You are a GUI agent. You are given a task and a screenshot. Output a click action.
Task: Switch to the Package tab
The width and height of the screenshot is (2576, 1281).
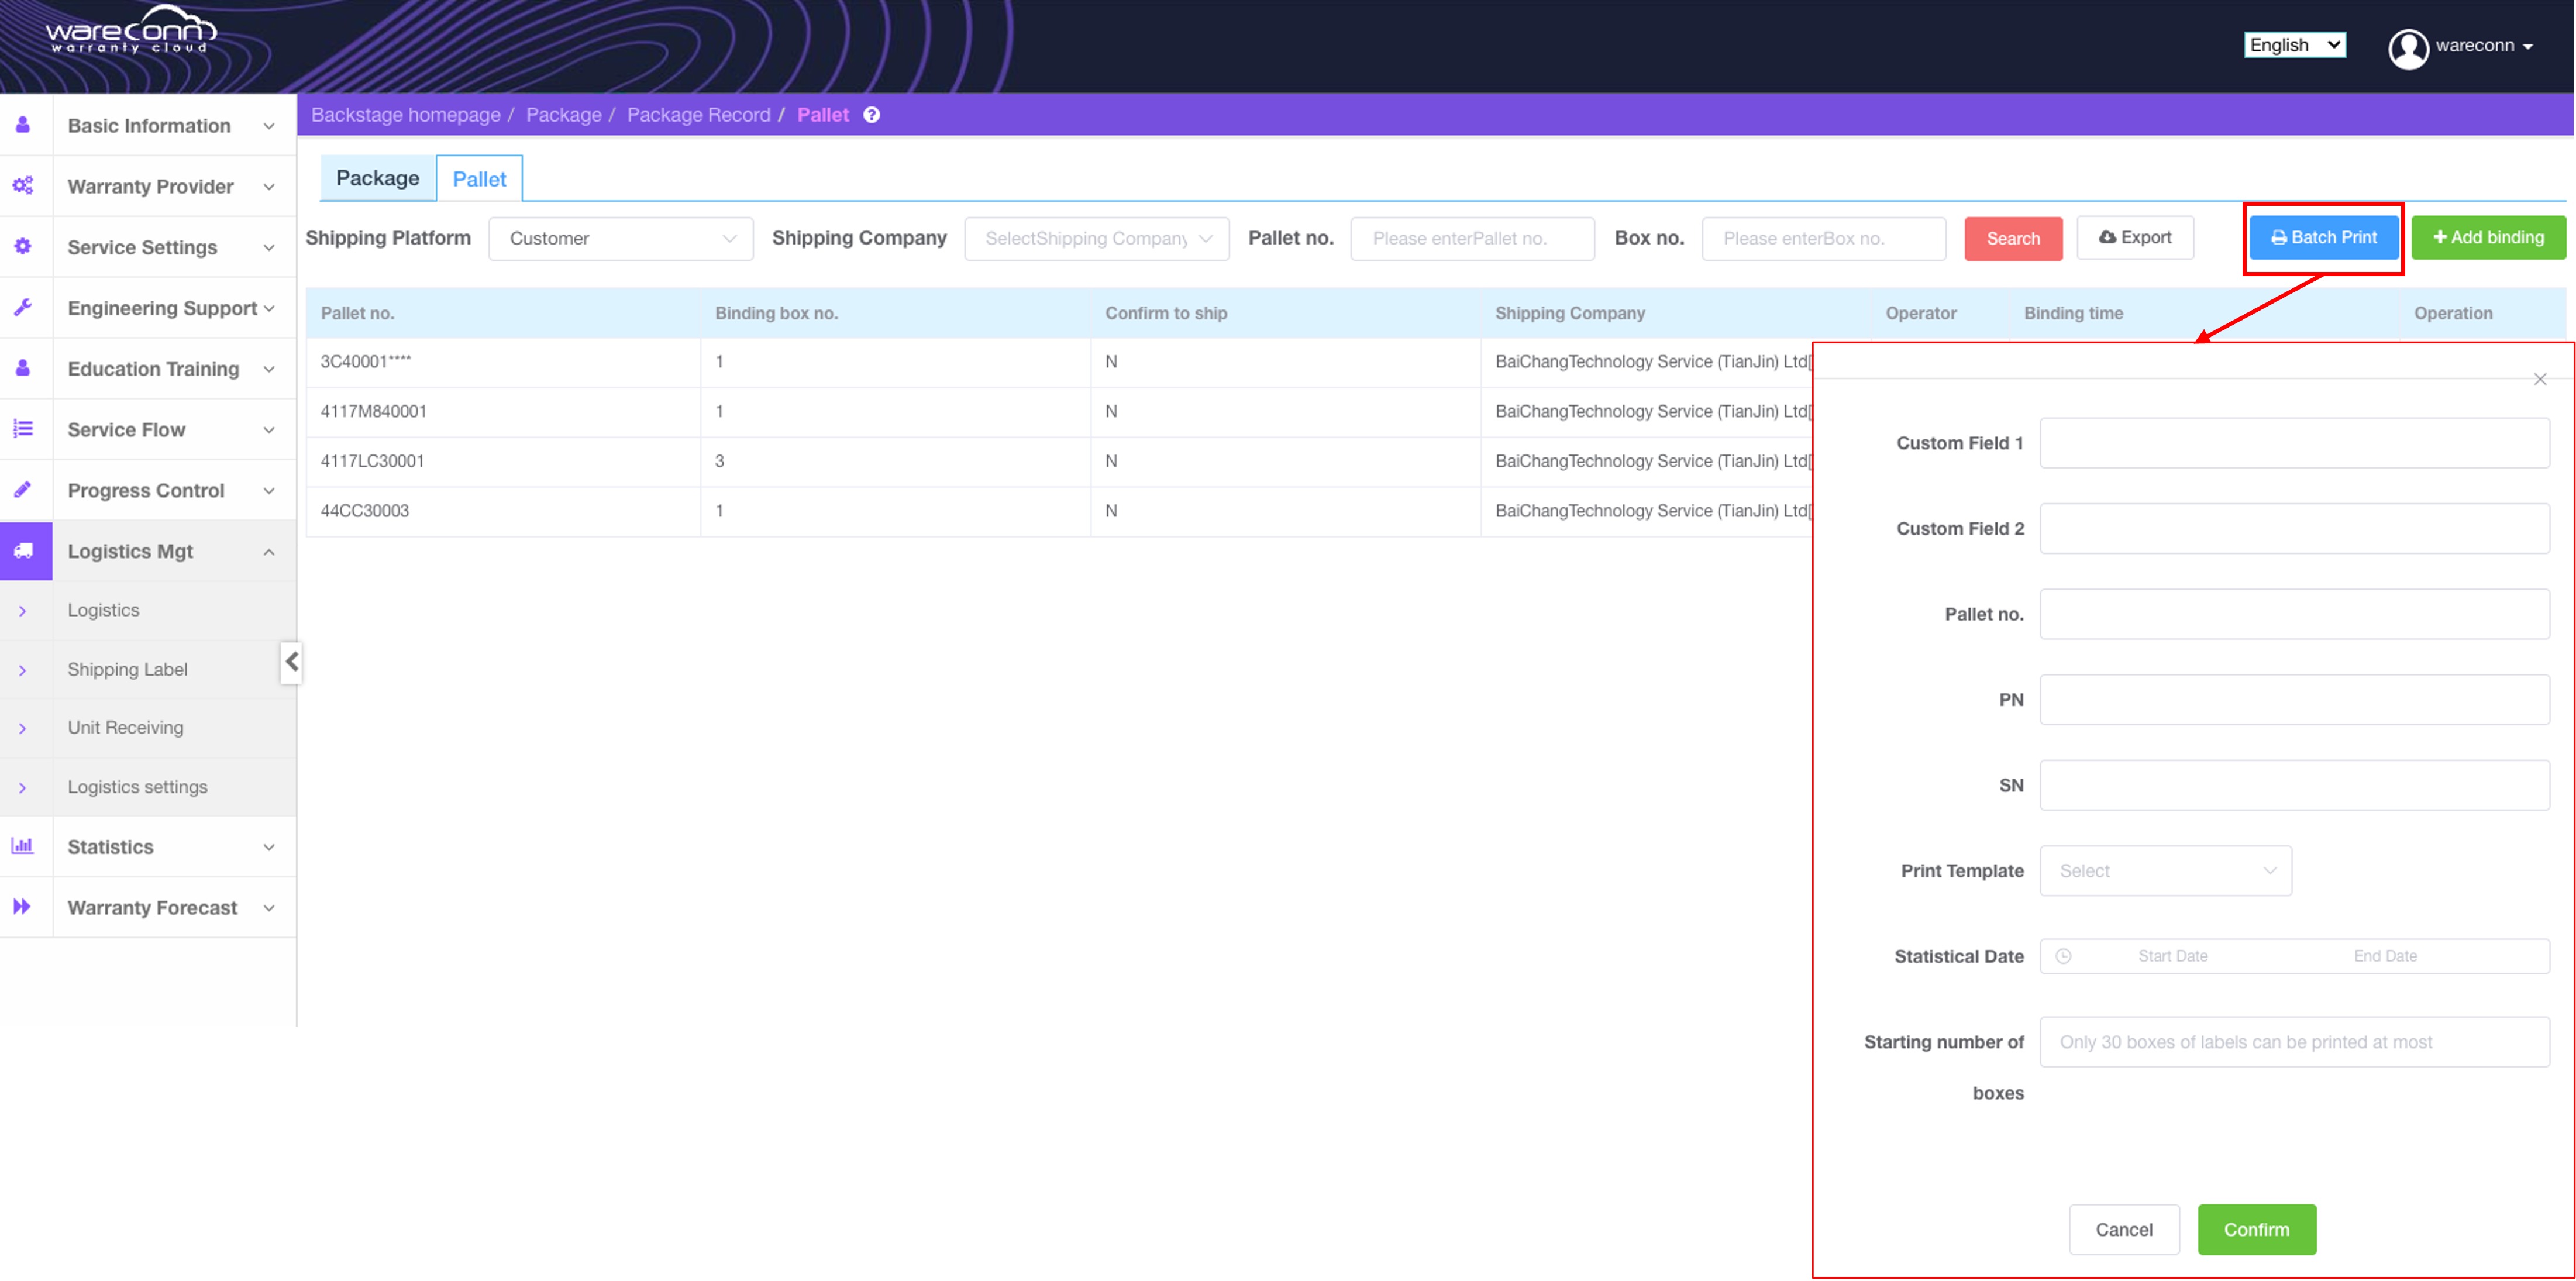pos(377,178)
